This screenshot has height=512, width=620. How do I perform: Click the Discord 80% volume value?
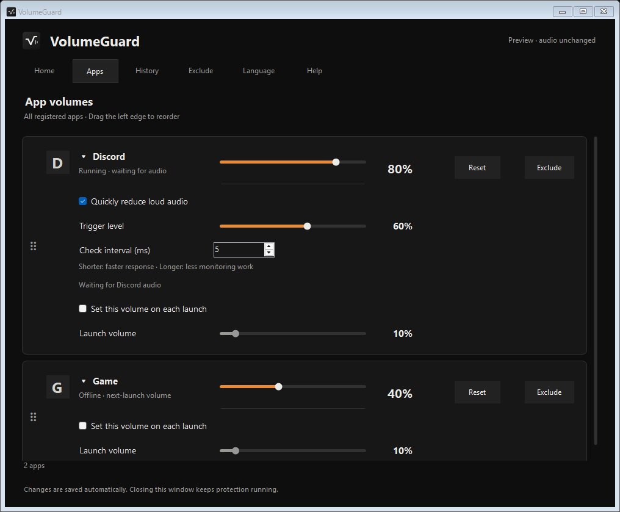pos(400,169)
